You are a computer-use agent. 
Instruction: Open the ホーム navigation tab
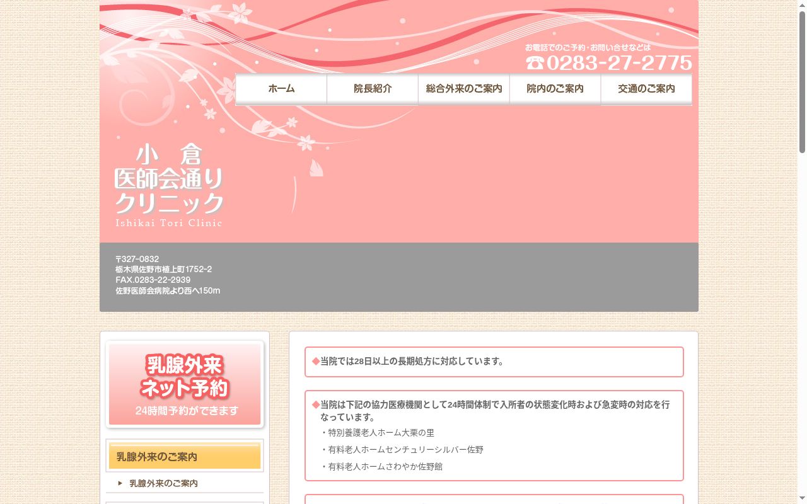[x=281, y=89]
